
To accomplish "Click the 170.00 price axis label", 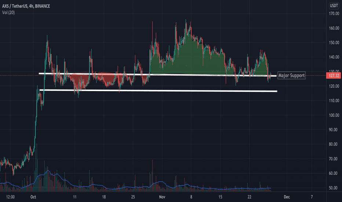I will tap(334, 14).
